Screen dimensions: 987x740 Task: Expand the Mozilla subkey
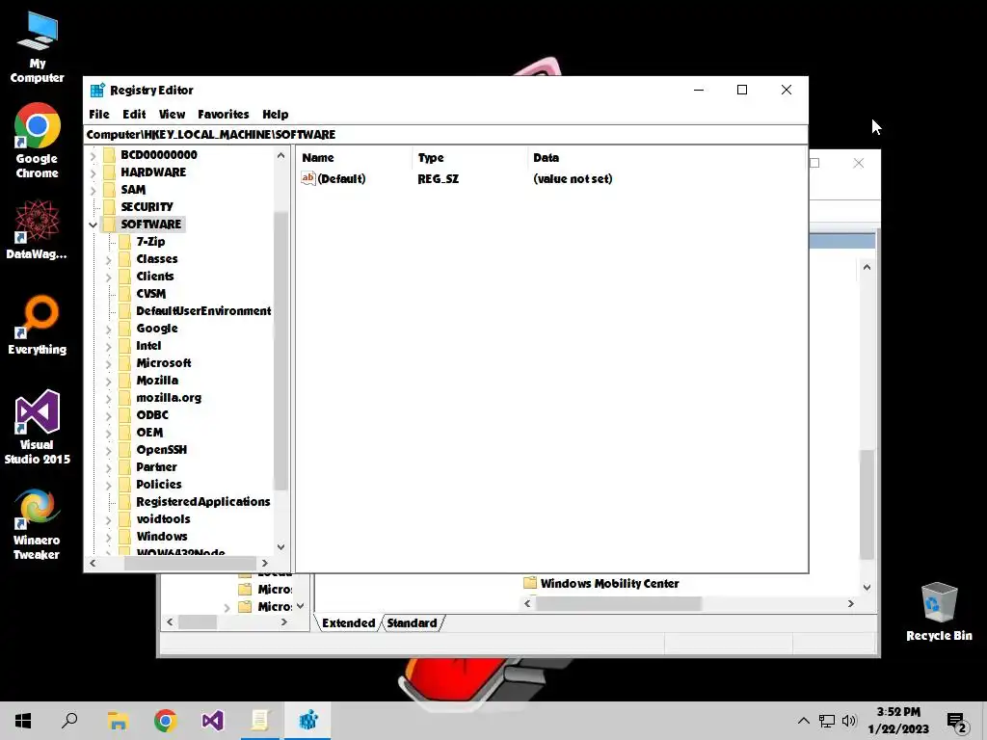coord(108,381)
